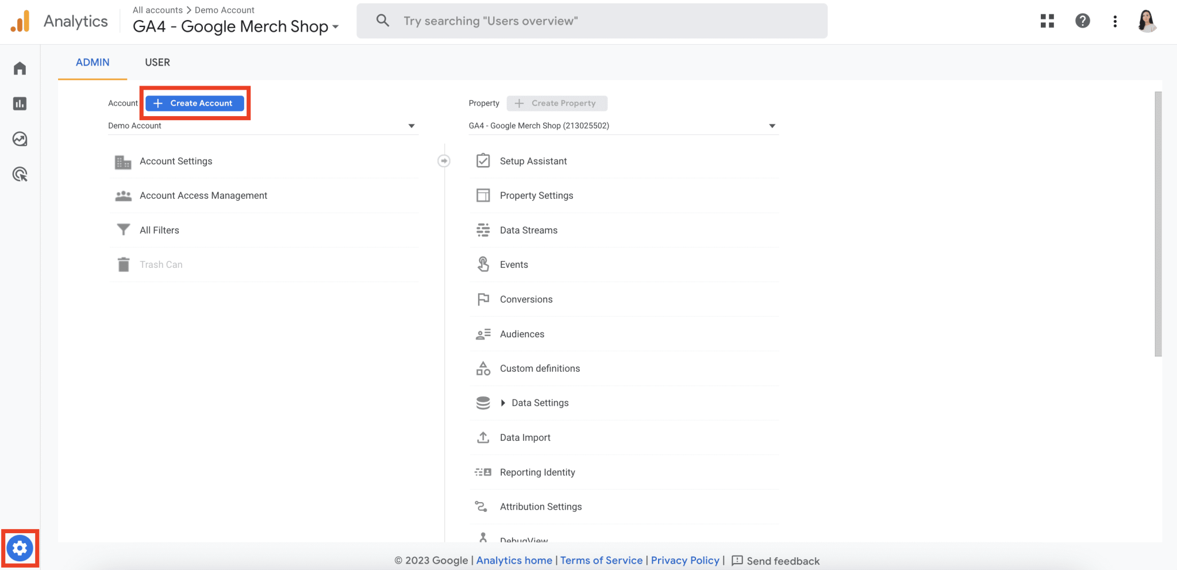The width and height of the screenshot is (1177, 570).
Task: Click the Create Account button
Action: click(x=195, y=103)
